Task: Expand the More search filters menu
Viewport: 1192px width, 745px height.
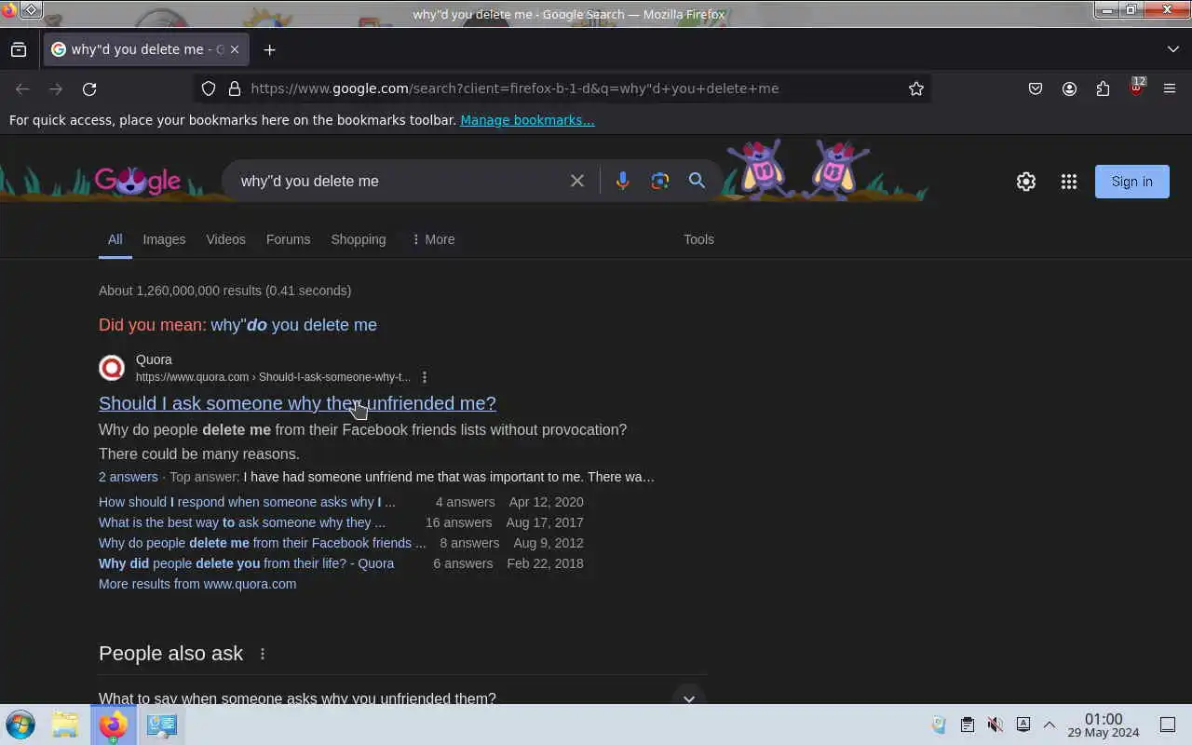Action: point(433,239)
